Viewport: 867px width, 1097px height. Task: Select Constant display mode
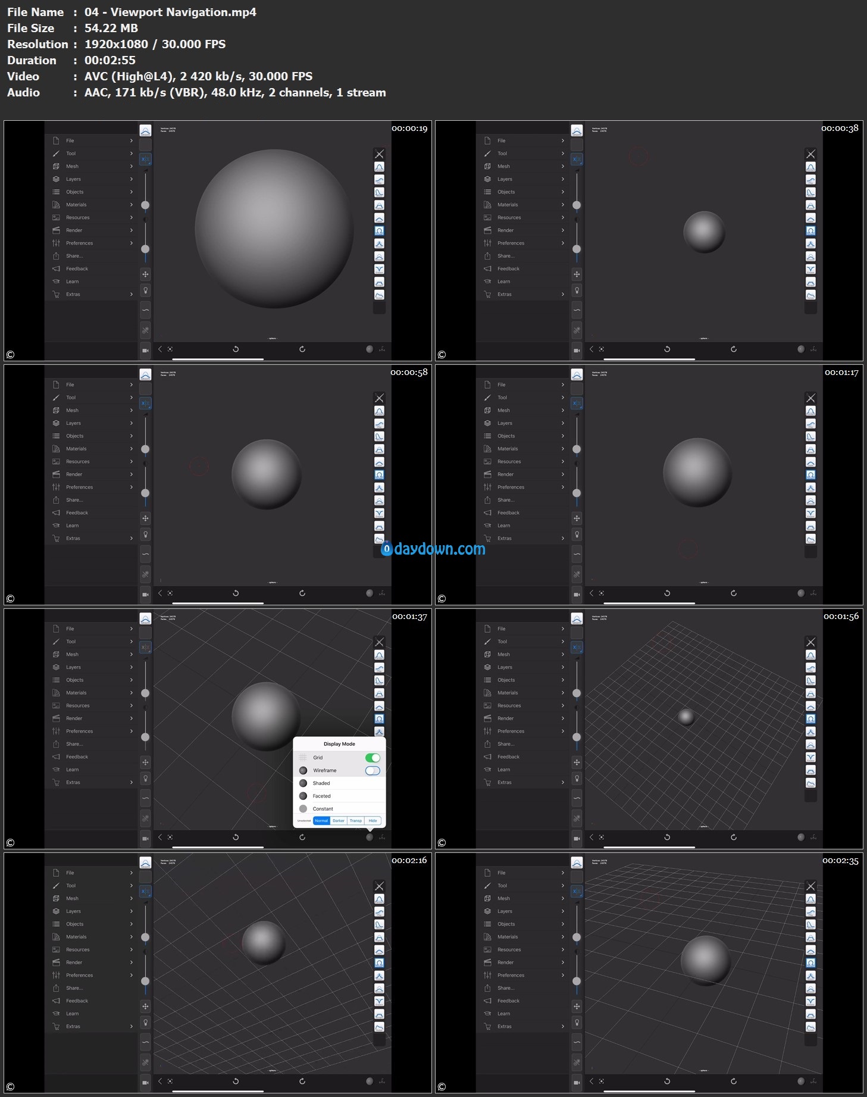pos(339,809)
